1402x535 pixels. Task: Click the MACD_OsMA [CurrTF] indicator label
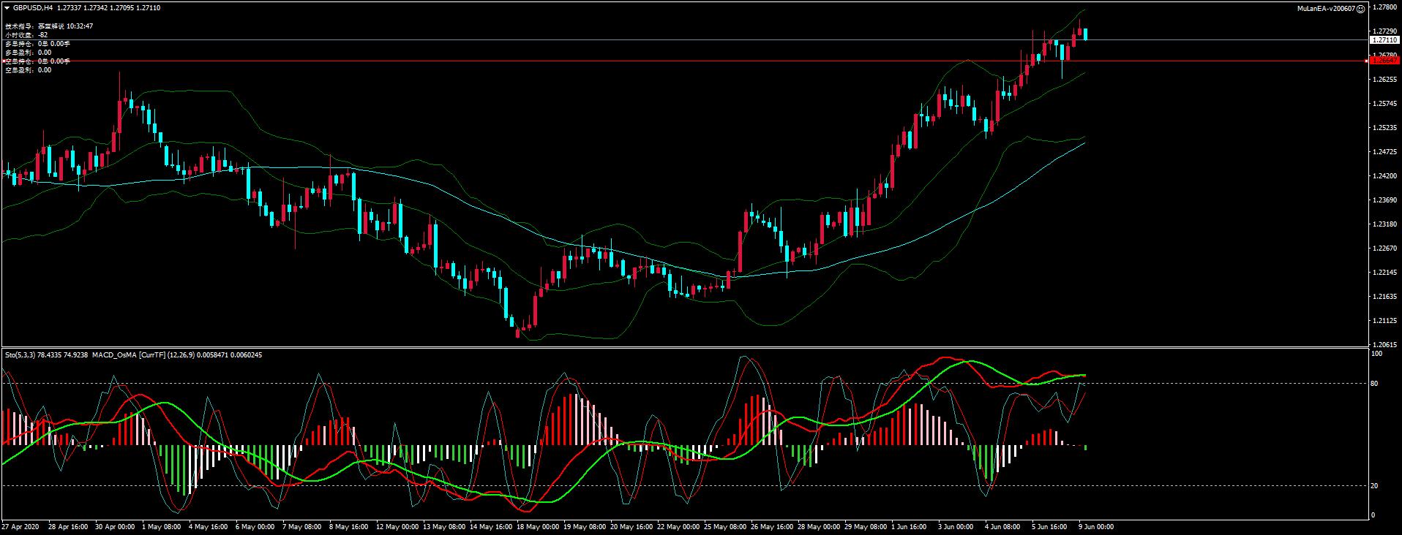point(130,355)
